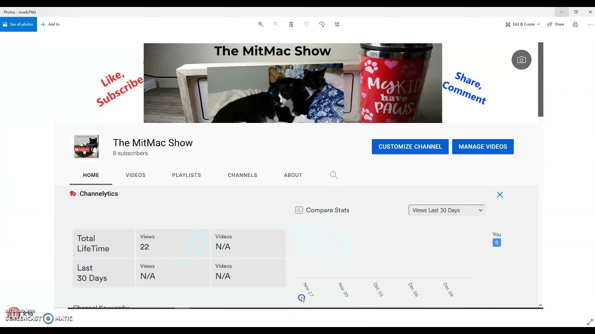Screen dimensions: 595x334
Task: Click the Total LifeTime row label
Action: (x=93, y=244)
